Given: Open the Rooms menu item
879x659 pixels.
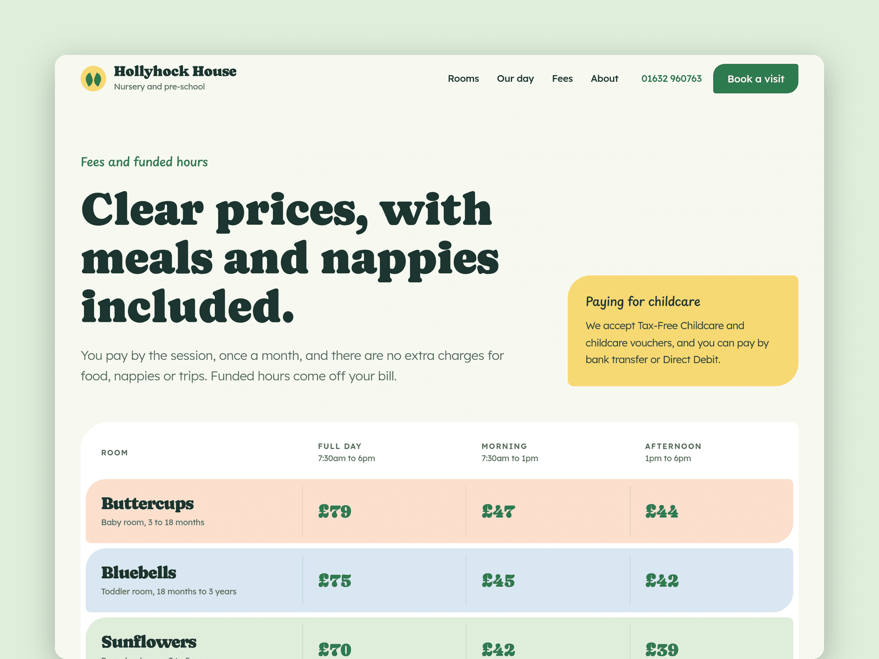Looking at the screenshot, I should pos(463,79).
